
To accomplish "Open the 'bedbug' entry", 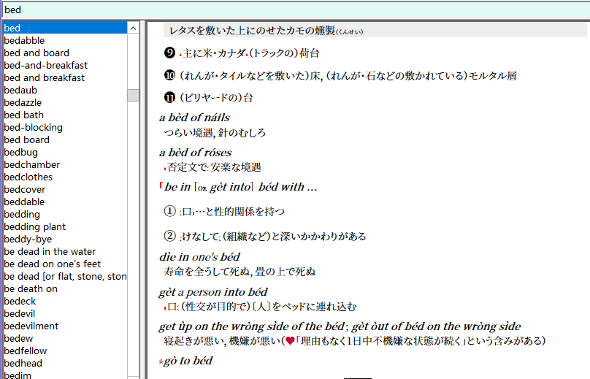I will click(x=20, y=153).
